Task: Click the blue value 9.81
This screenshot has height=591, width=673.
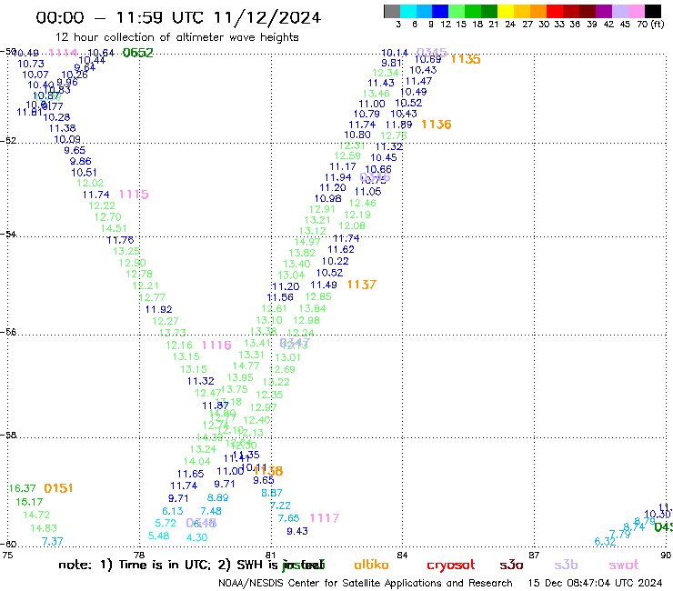Action: point(391,63)
